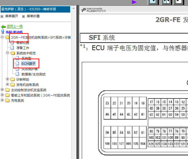Click the folder icon of 智能上车和起动系统
This screenshot has height=159, width=188.
[x=7, y=95]
